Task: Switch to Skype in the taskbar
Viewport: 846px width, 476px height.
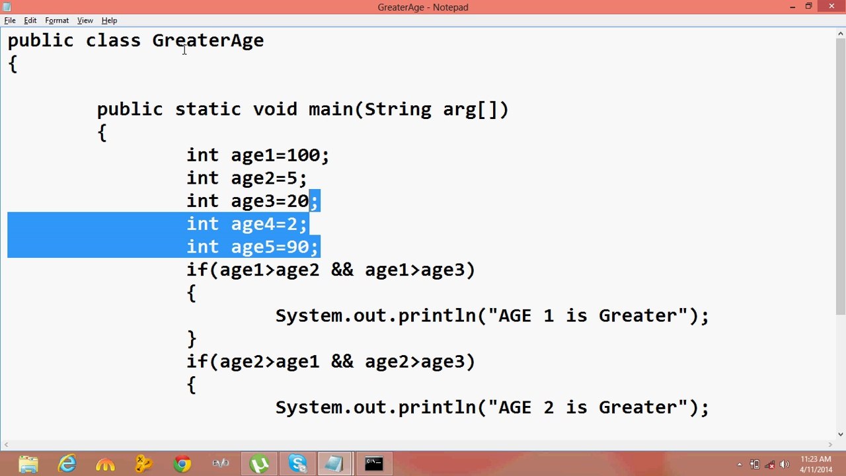Action: click(x=297, y=464)
